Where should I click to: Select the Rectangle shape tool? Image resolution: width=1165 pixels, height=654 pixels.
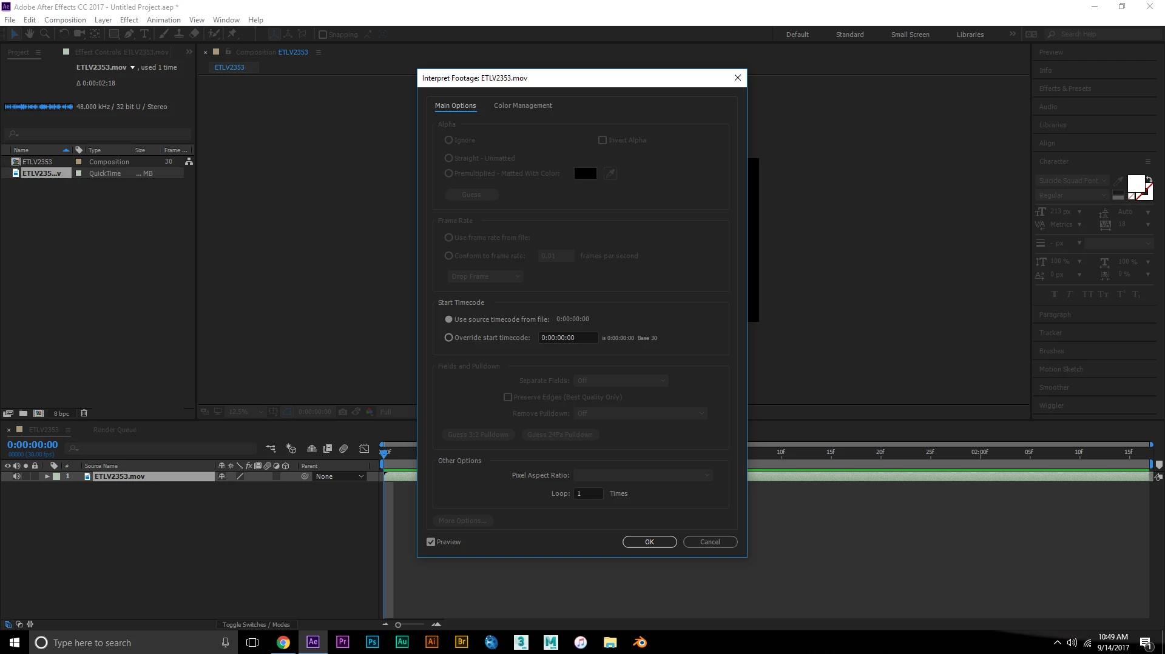(113, 34)
